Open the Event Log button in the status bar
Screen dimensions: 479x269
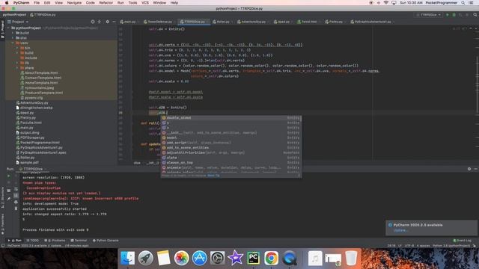pyautogui.click(x=463, y=241)
